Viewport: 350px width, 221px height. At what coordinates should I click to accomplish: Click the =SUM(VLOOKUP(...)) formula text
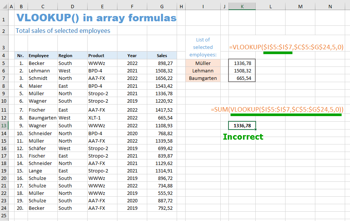[277, 109]
